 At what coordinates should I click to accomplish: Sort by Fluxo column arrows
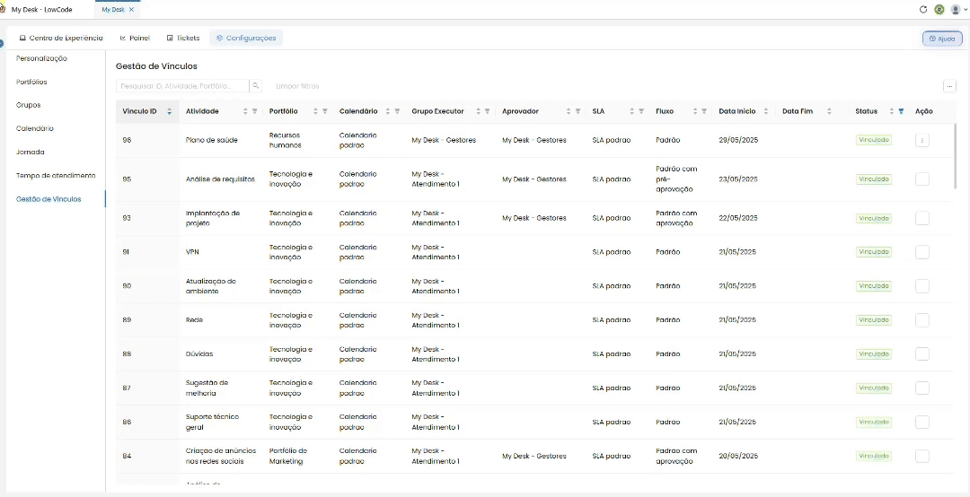tap(695, 112)
